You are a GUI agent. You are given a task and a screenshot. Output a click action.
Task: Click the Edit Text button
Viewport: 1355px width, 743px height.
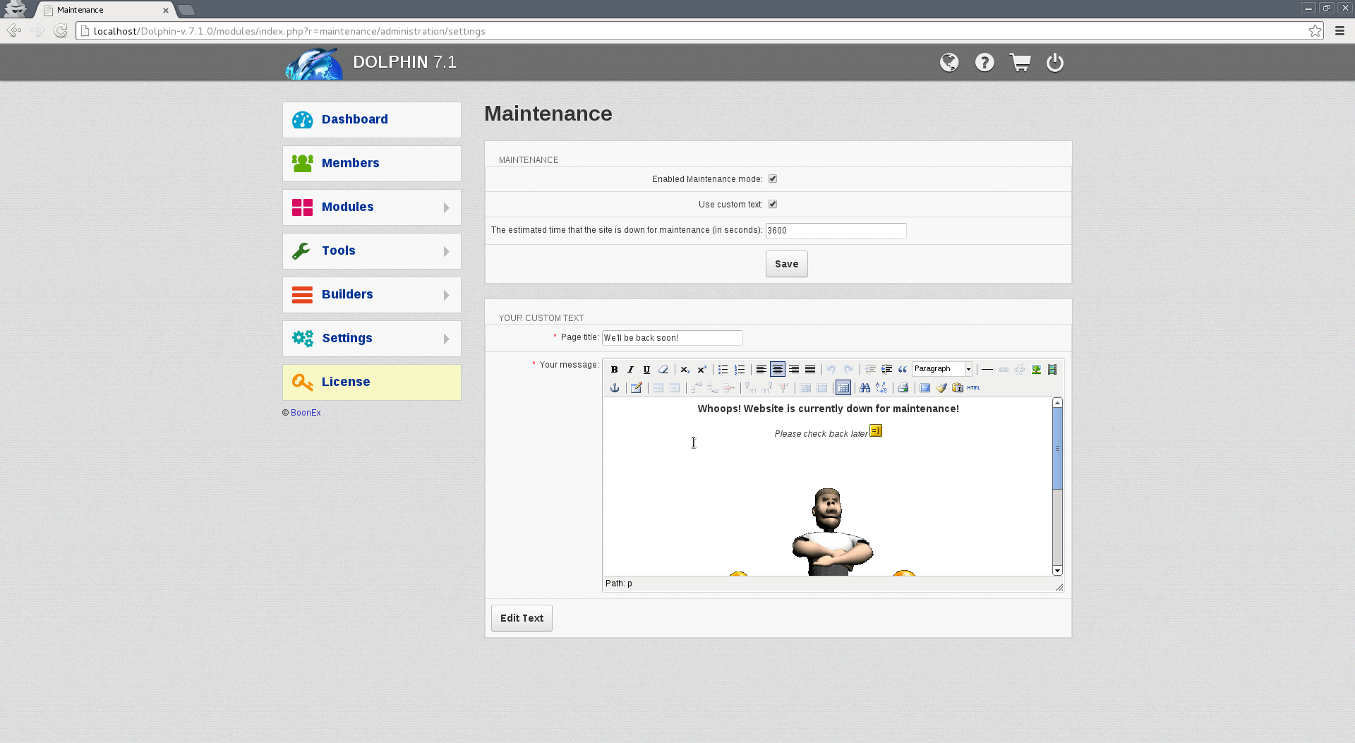[x=522, y=618]
